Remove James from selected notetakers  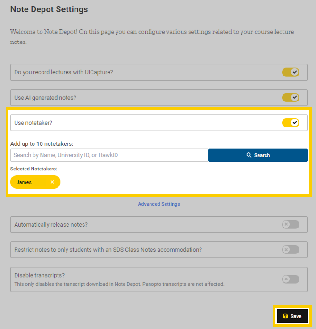point(52,182)
